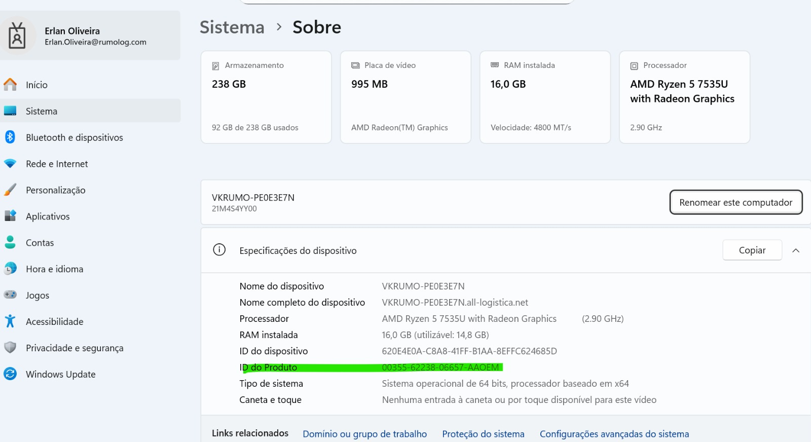Click the Sistema monitor icon in sidebar
811x442 pixels.
tap(10, 111)
